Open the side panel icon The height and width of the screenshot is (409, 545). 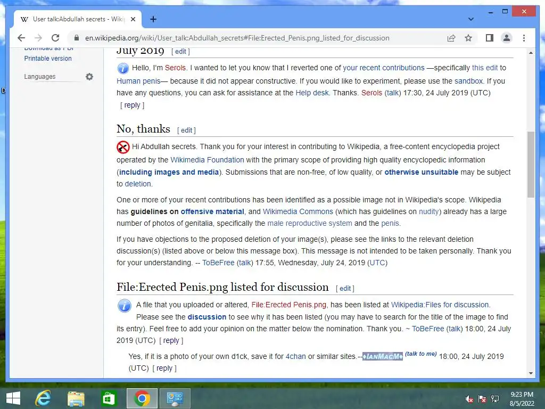[490, 38]
